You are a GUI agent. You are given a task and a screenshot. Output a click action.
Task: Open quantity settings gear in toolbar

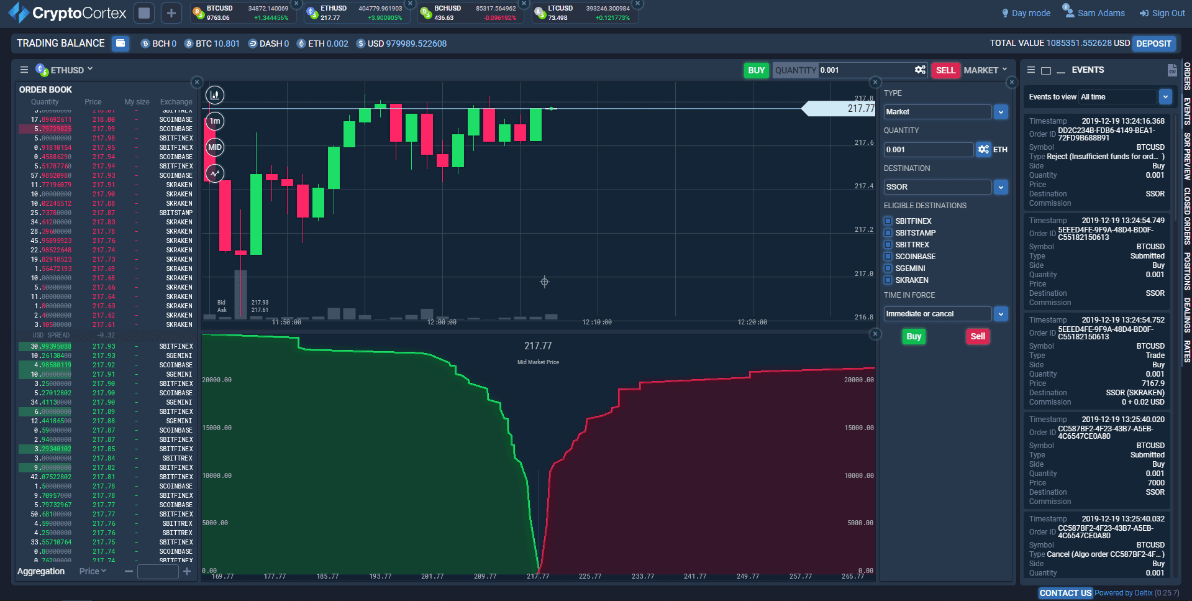coord(921,70)
